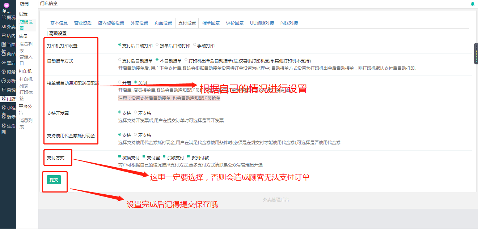478x229 pixels.
Task: Click the green 提交 submit button
Action: click(x=54, y=180)
